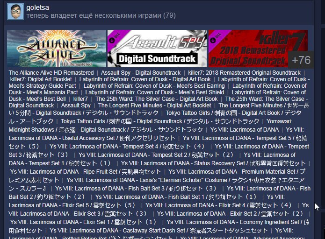Open killer7 2018 Remastered Original Soundtrack banner

pos(258,49)
